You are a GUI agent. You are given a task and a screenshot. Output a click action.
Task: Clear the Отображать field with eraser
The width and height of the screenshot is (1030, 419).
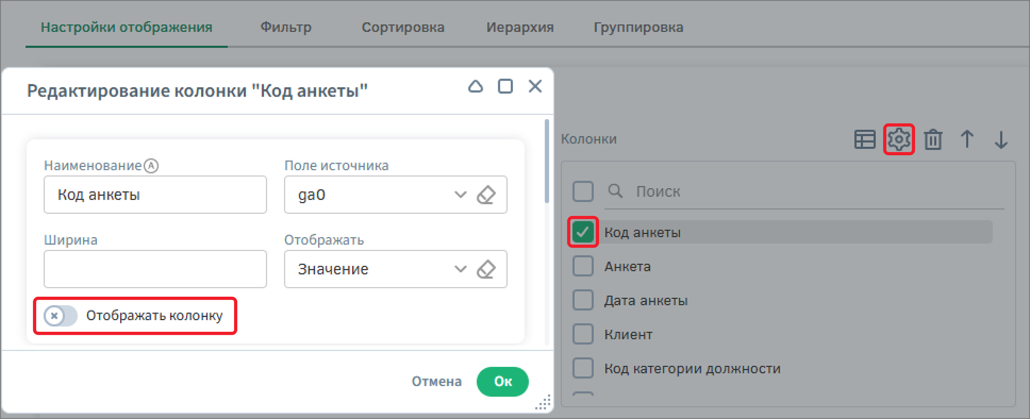[x=486, y=269]
